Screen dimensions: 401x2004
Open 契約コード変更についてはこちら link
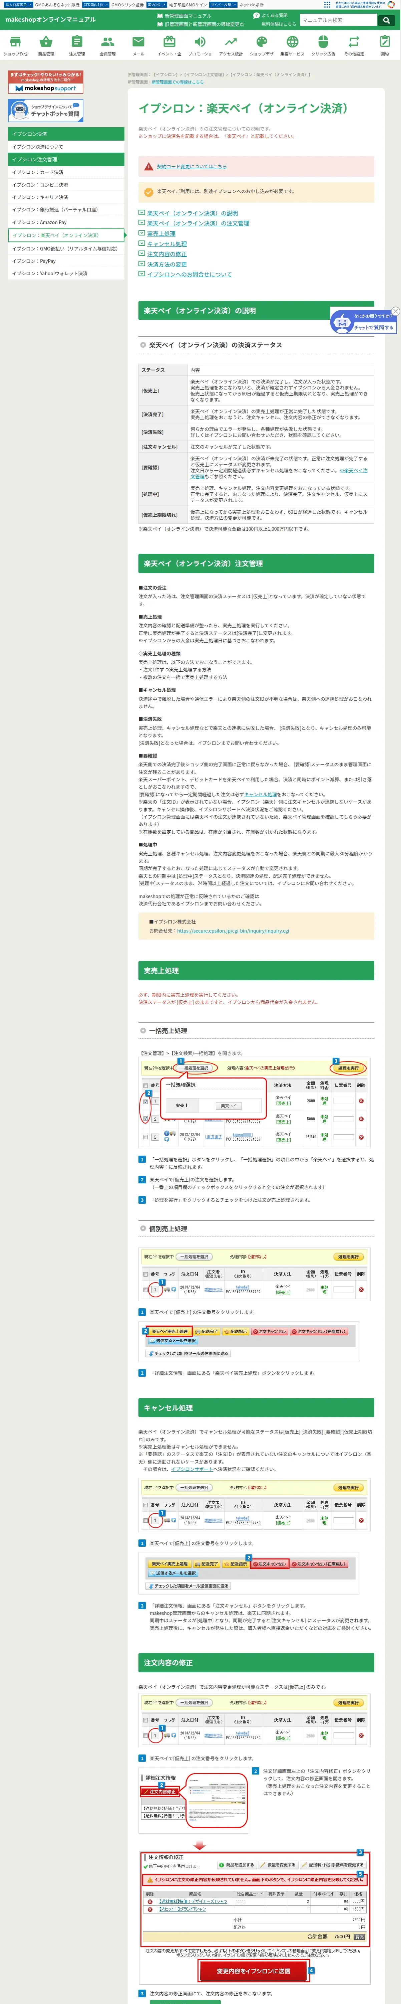point(192,166)
